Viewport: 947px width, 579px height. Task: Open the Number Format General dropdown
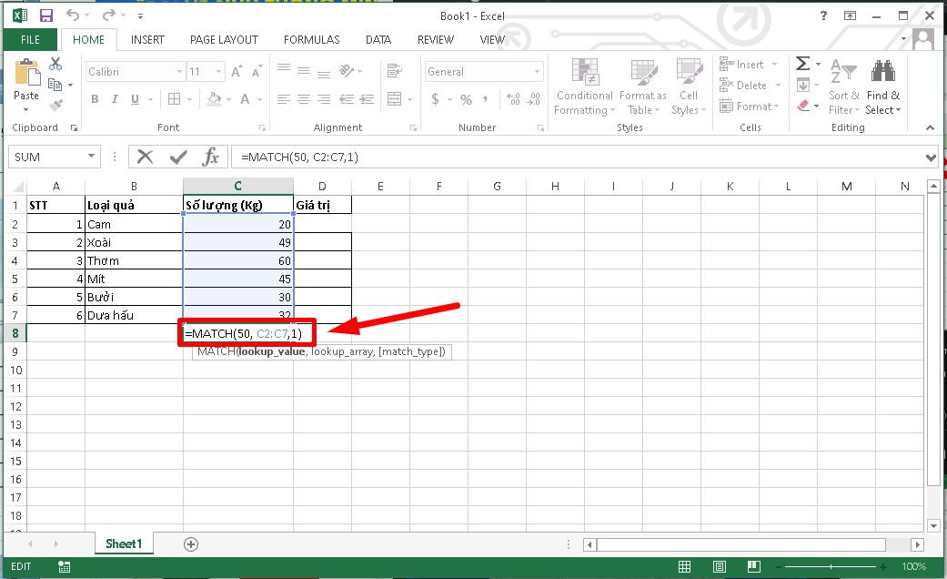[x=537, y=71]
